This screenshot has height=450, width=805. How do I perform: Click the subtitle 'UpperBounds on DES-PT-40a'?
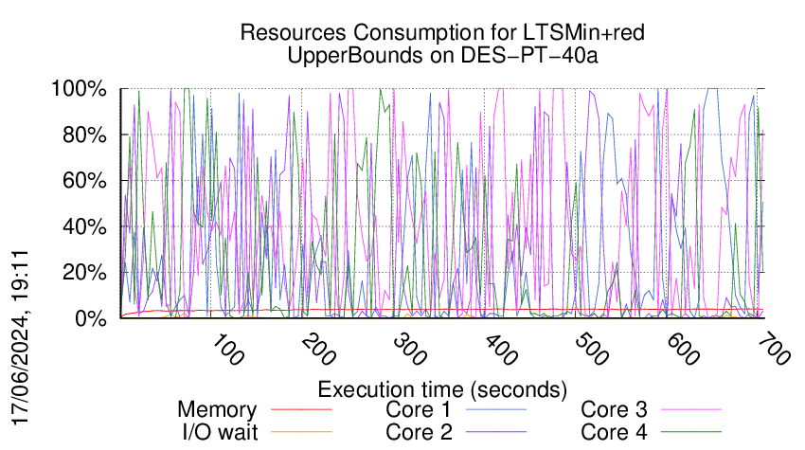click(x=442, y=56)
